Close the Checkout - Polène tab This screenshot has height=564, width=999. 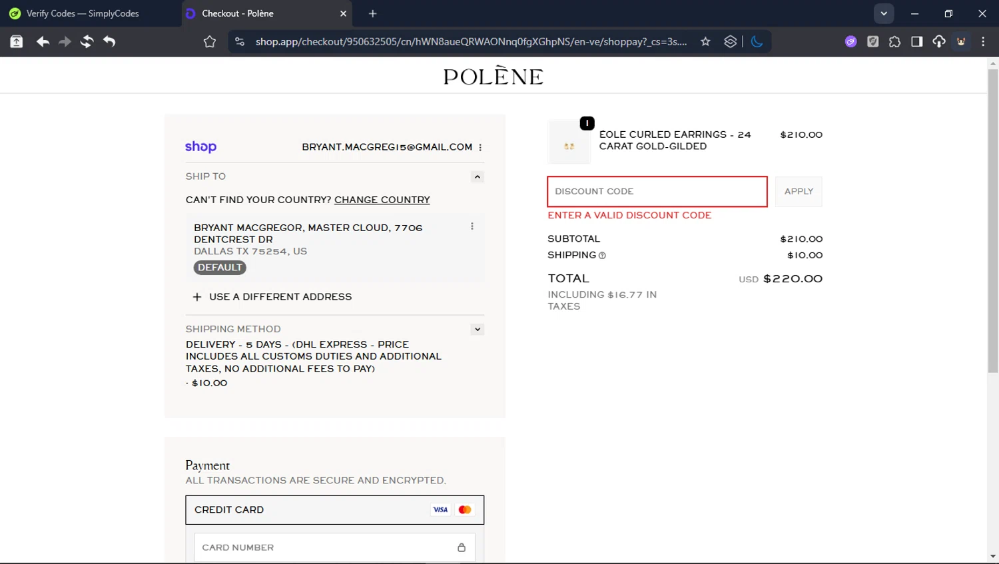pyautogui.click(x=343, y=13)
